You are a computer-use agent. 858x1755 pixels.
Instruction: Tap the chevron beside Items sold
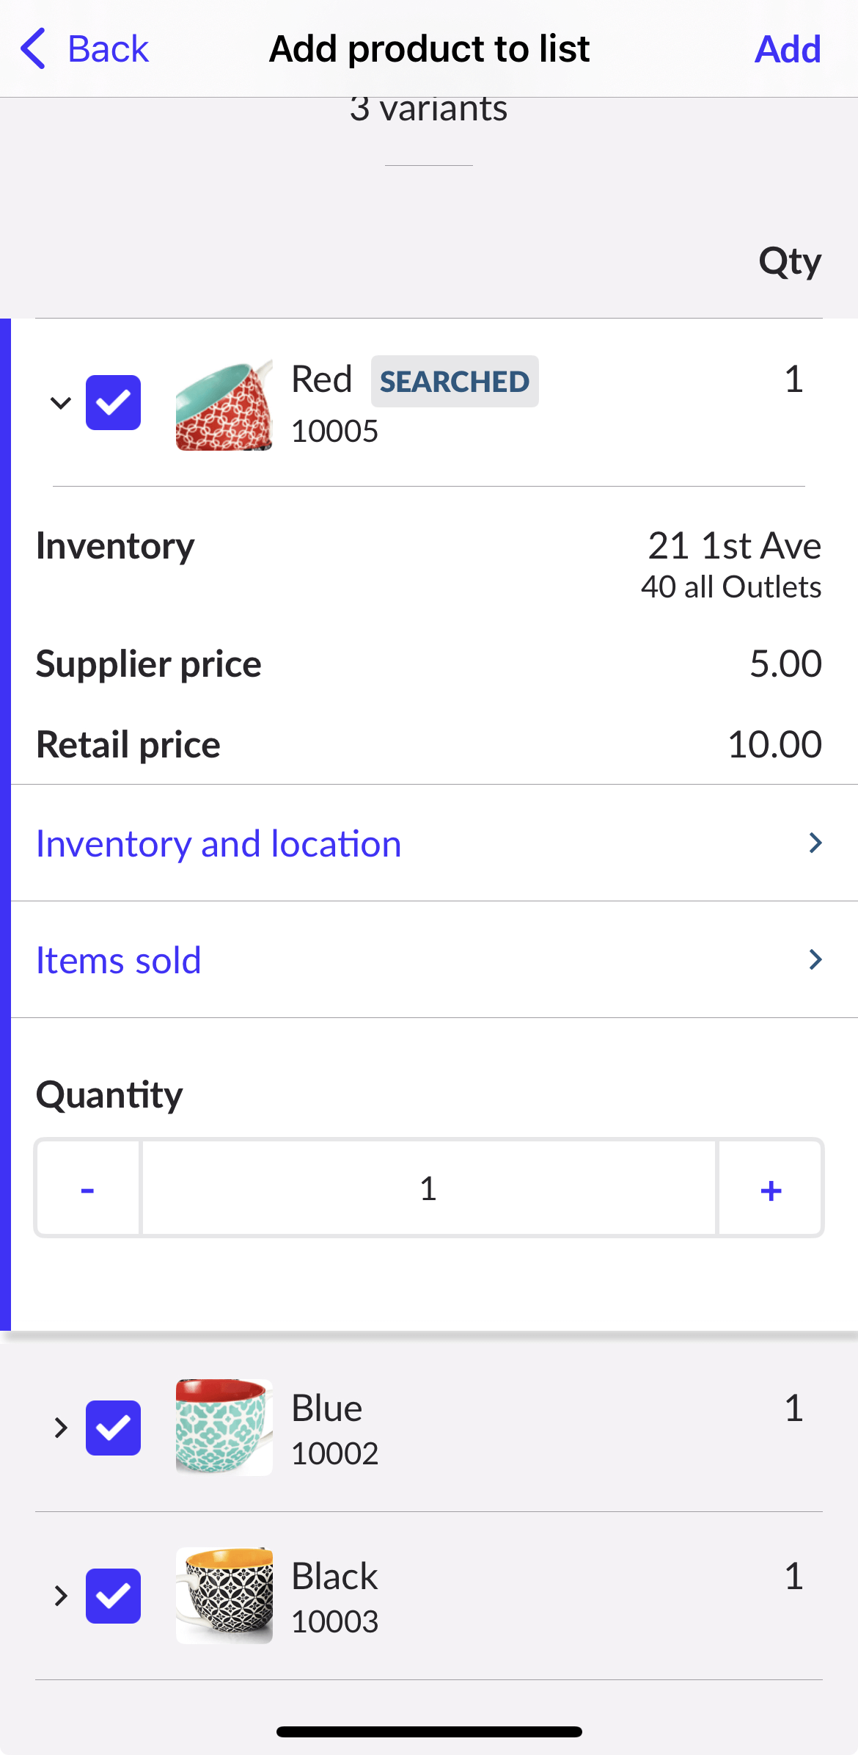tap(815, 959)
